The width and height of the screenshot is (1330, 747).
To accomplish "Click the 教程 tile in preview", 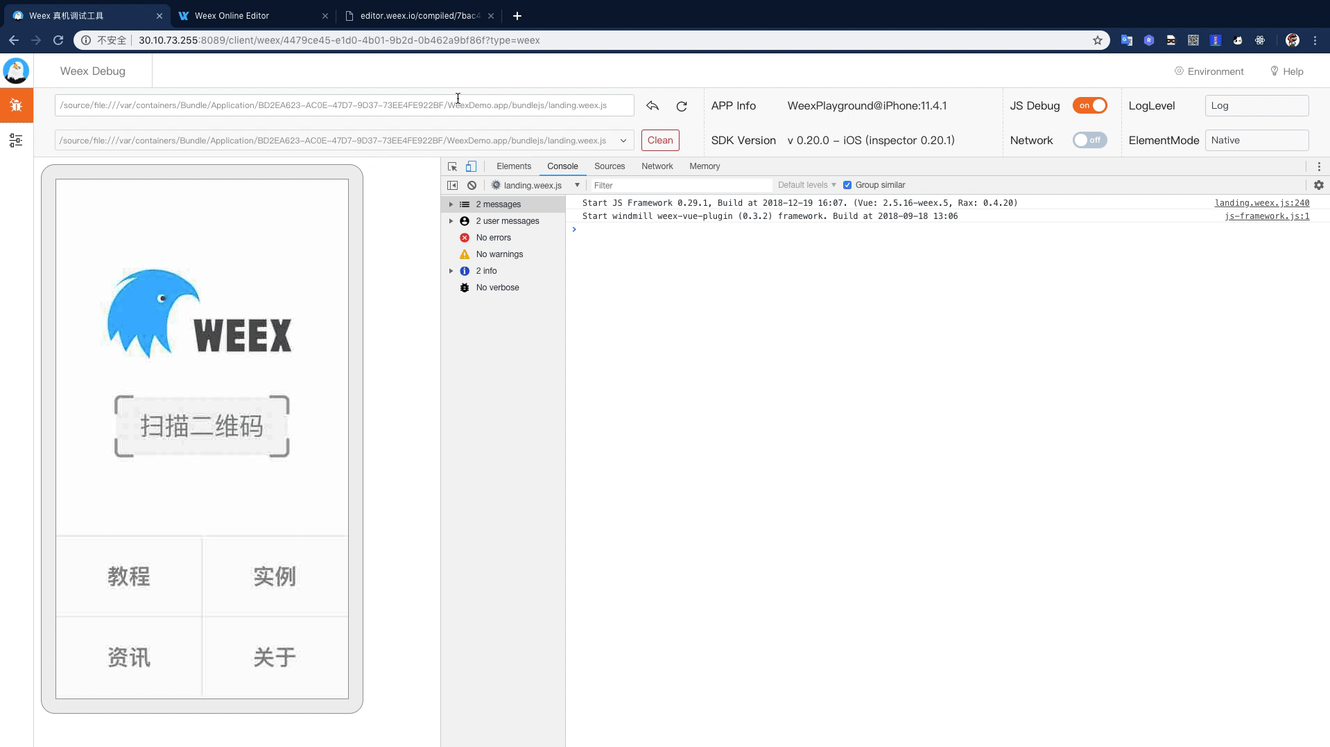I will [129, 577].
